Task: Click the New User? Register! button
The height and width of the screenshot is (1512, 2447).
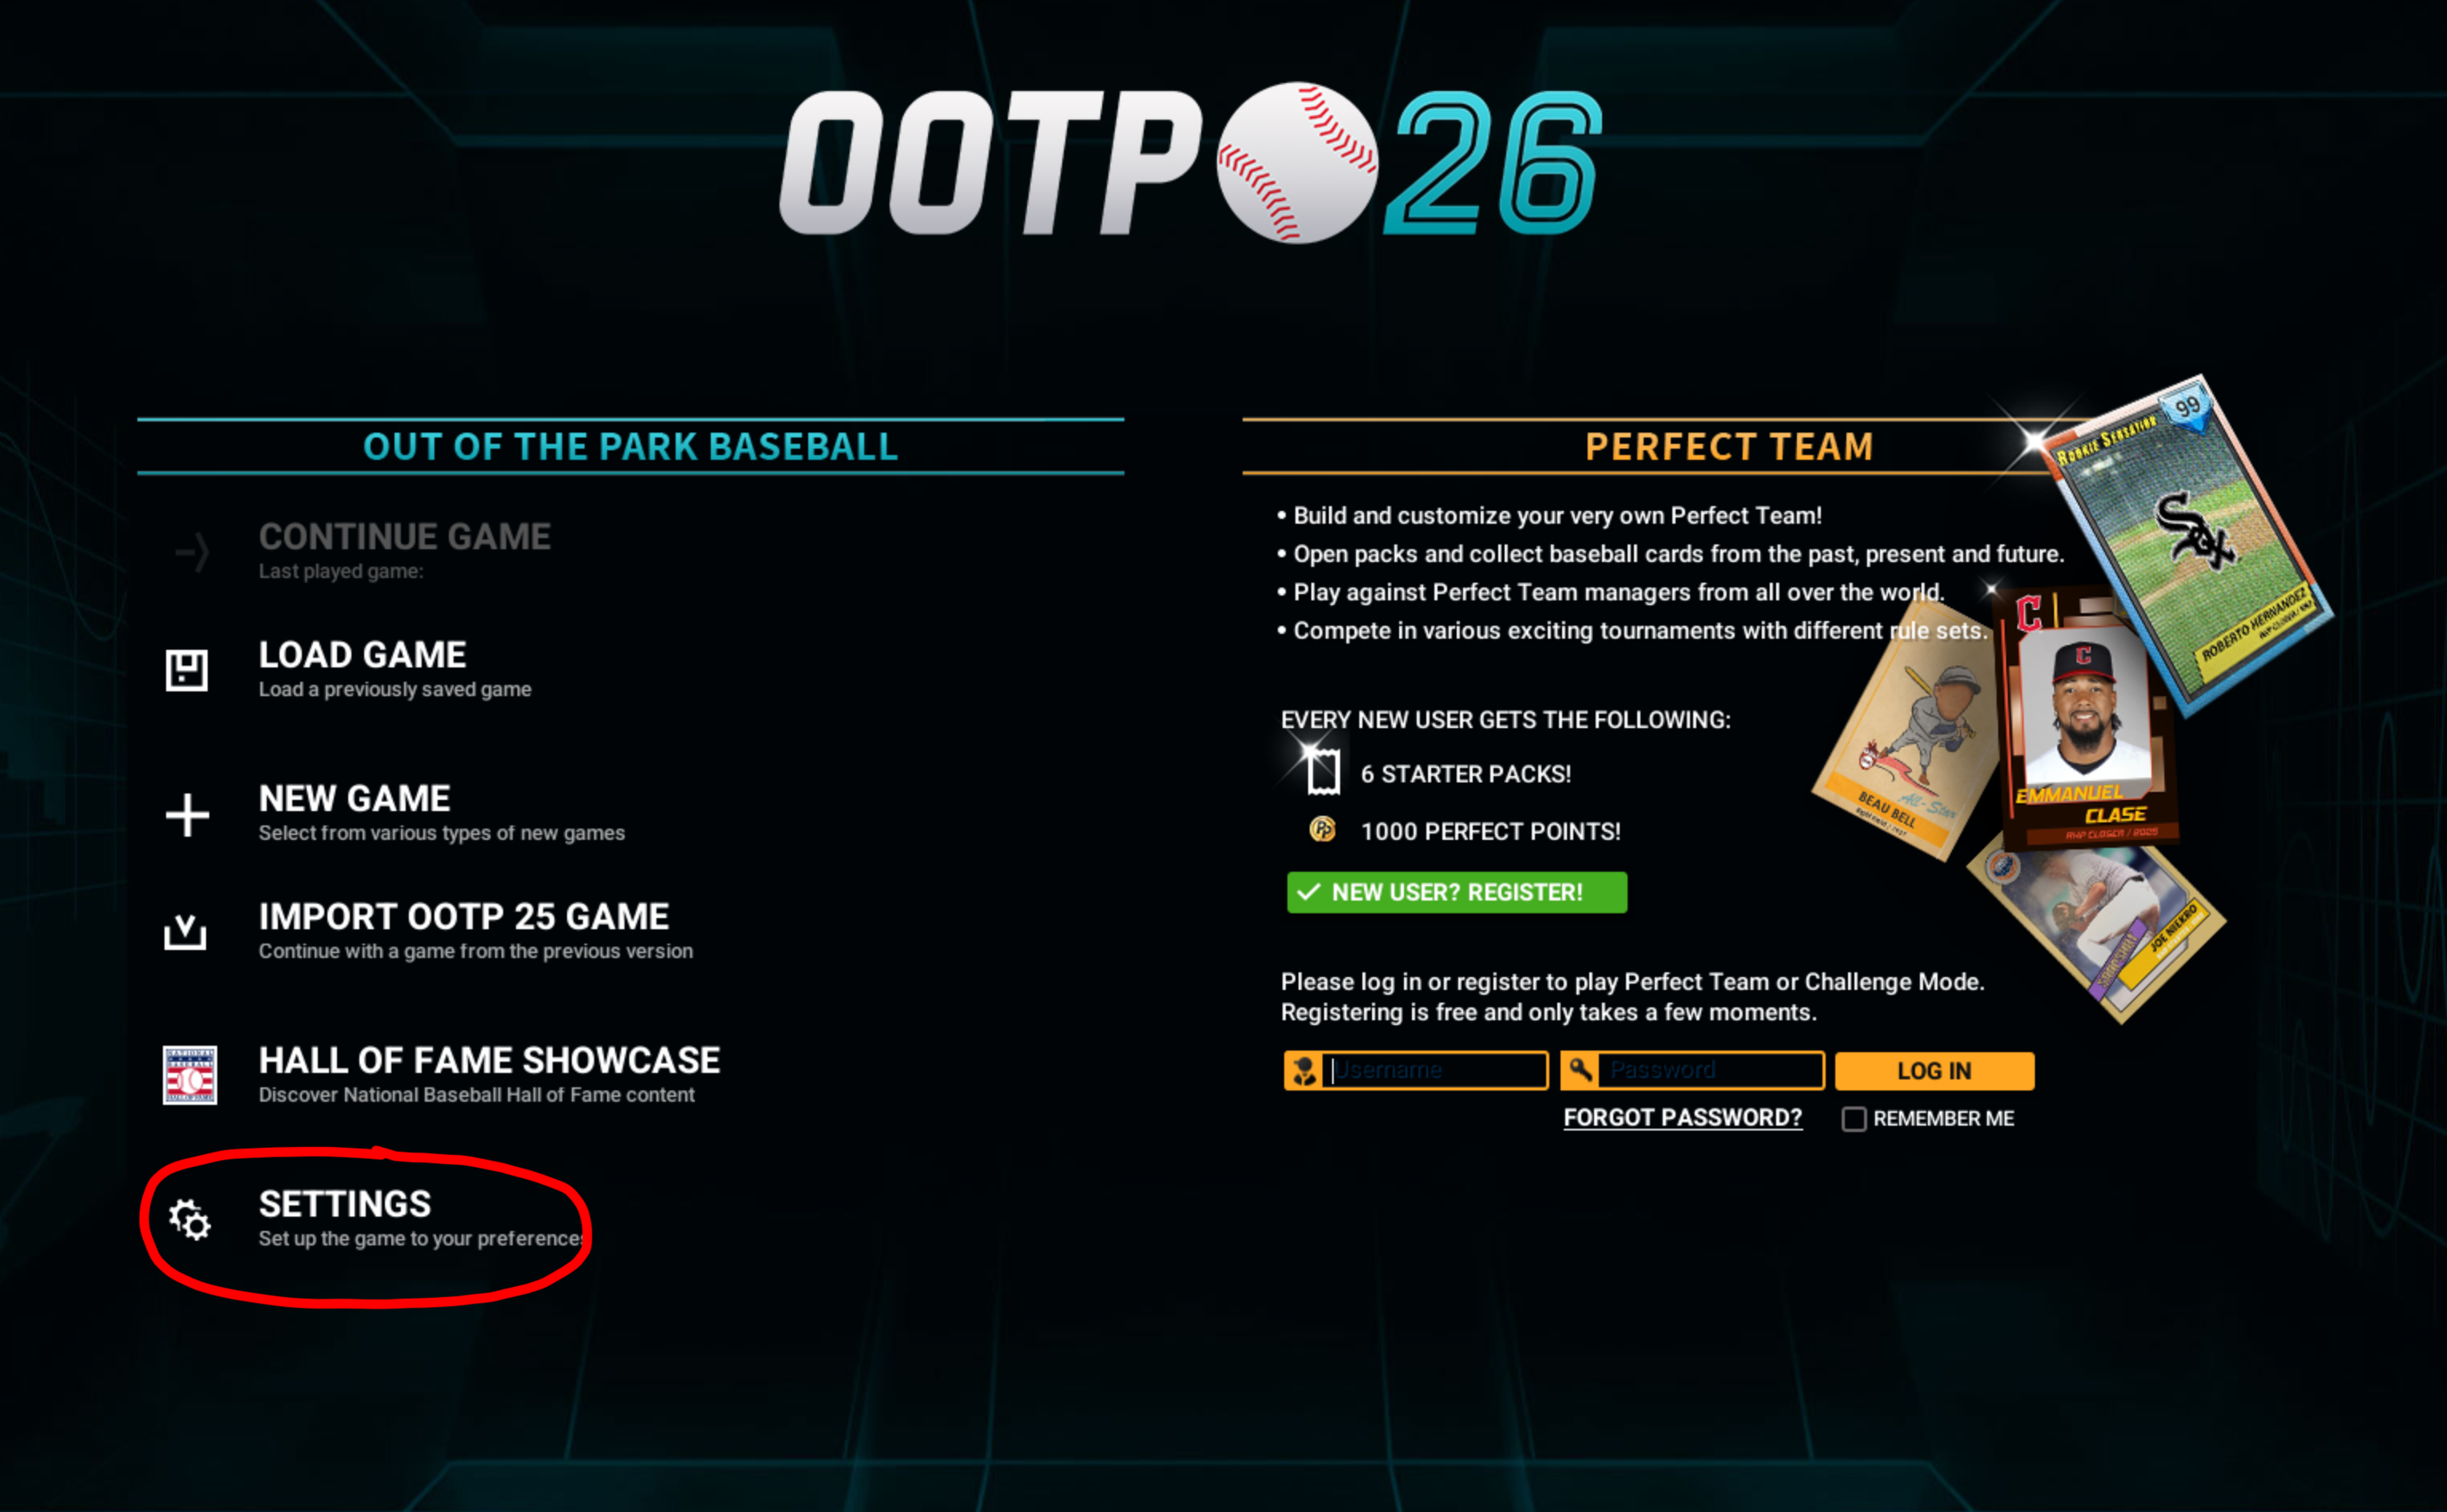Action: coord(1457,892)
